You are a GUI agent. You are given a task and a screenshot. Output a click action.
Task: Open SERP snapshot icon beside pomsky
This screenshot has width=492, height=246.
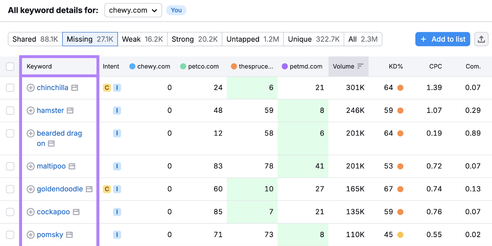coord(69,235)
